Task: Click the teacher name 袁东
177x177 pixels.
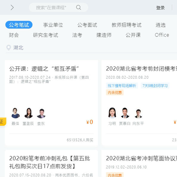Action: coord(41,123)
